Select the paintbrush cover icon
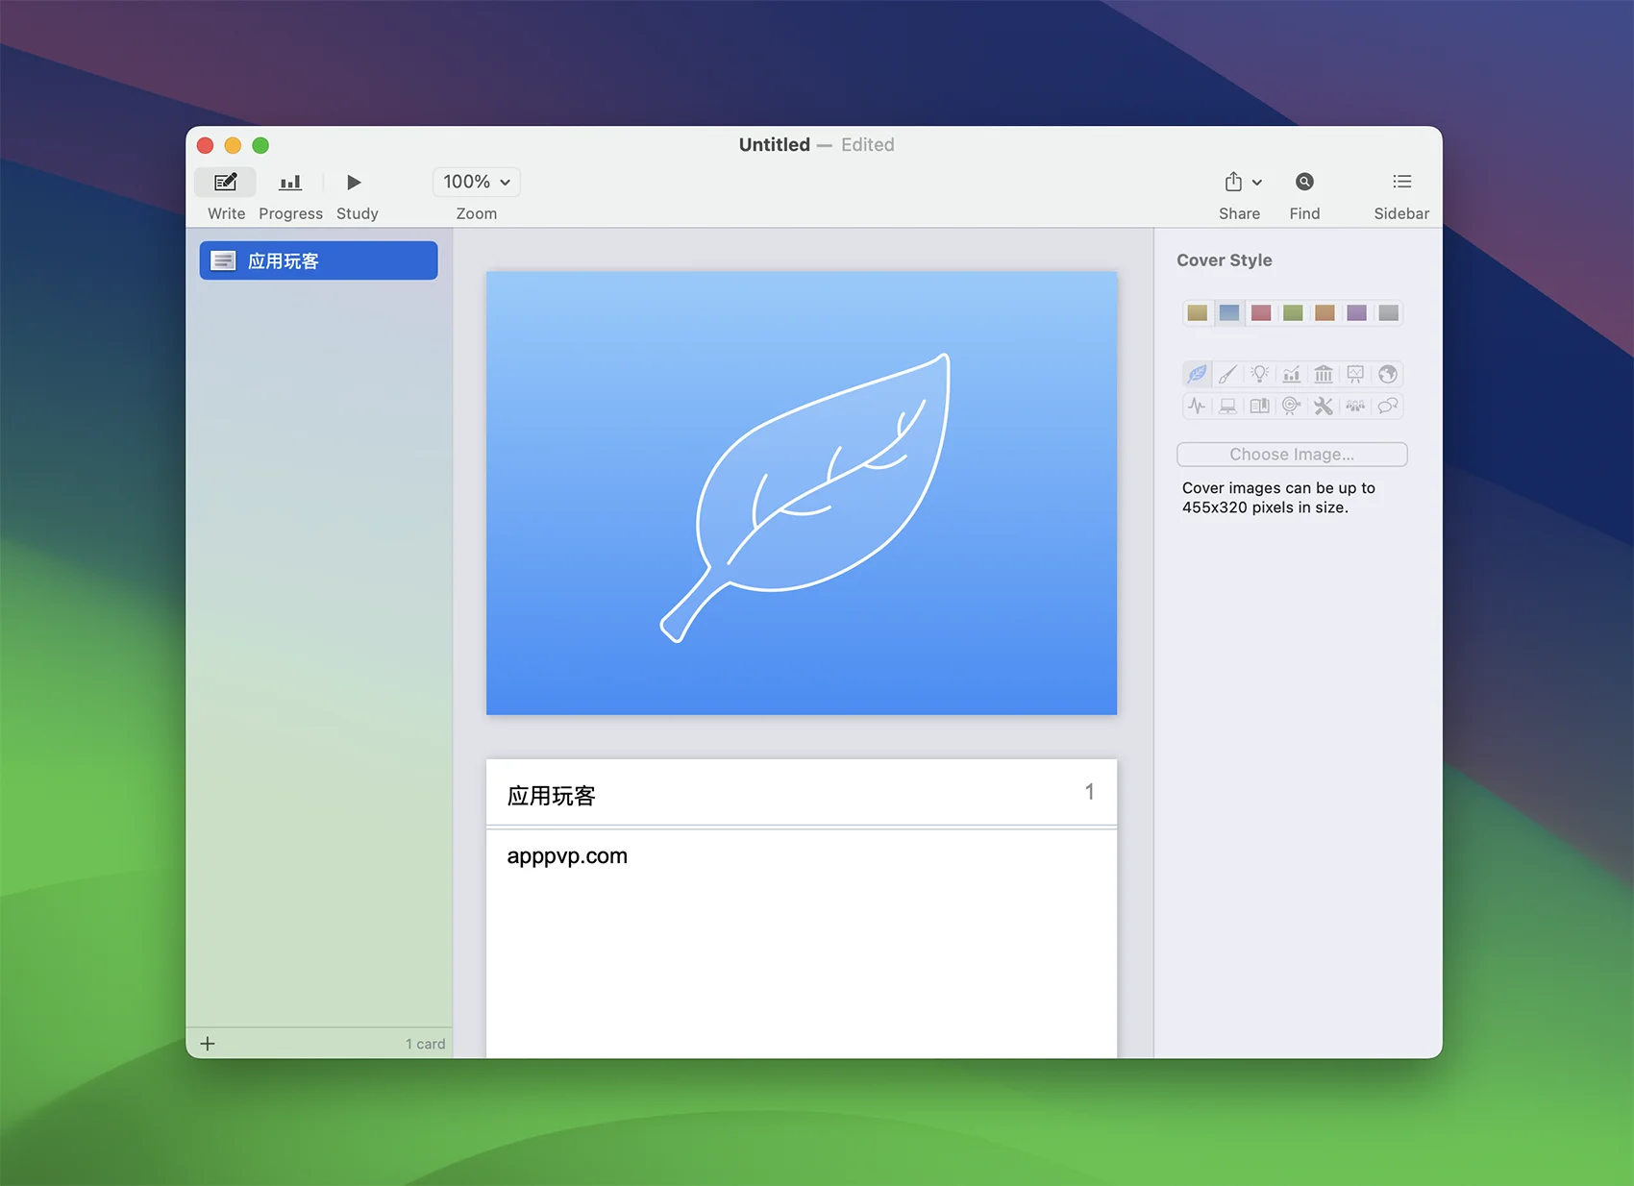Image resolution: width=1634 pixels, height=1186 pixels. coord(1228,374)
